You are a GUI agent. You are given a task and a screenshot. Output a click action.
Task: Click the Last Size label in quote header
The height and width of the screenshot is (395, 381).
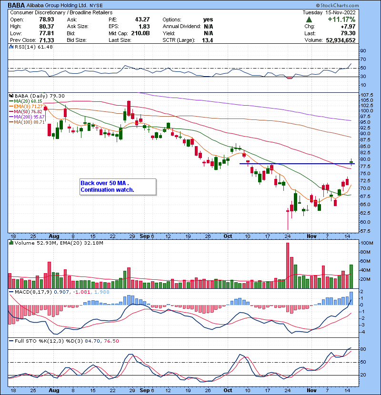coord(120,40)
